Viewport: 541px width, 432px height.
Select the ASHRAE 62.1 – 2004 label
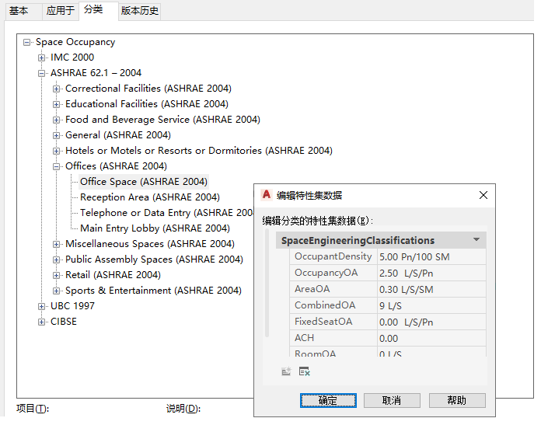(x=96, y=73)
